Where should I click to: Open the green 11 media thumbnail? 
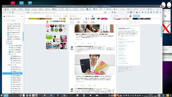49,39
